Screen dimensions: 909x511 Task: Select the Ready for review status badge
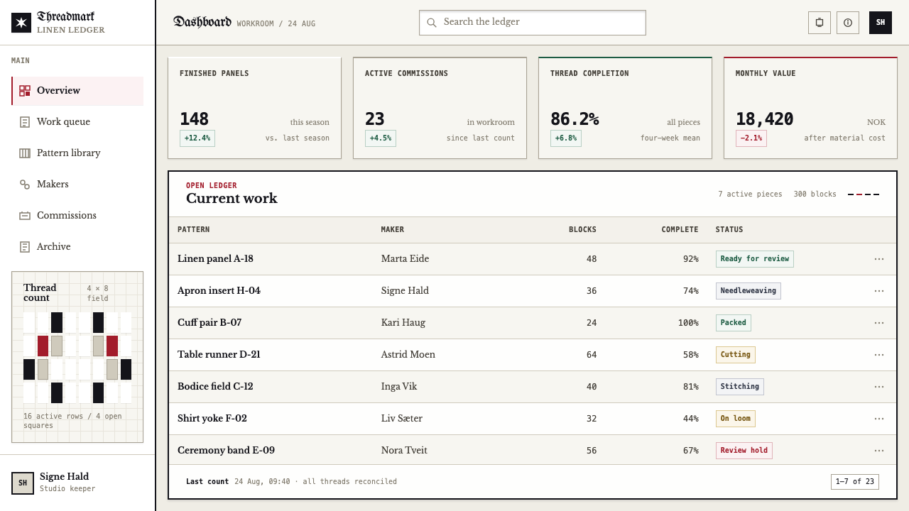pos(754,259)
